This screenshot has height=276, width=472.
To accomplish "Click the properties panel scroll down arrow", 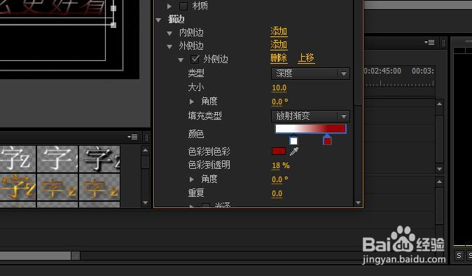I will 359,203.
